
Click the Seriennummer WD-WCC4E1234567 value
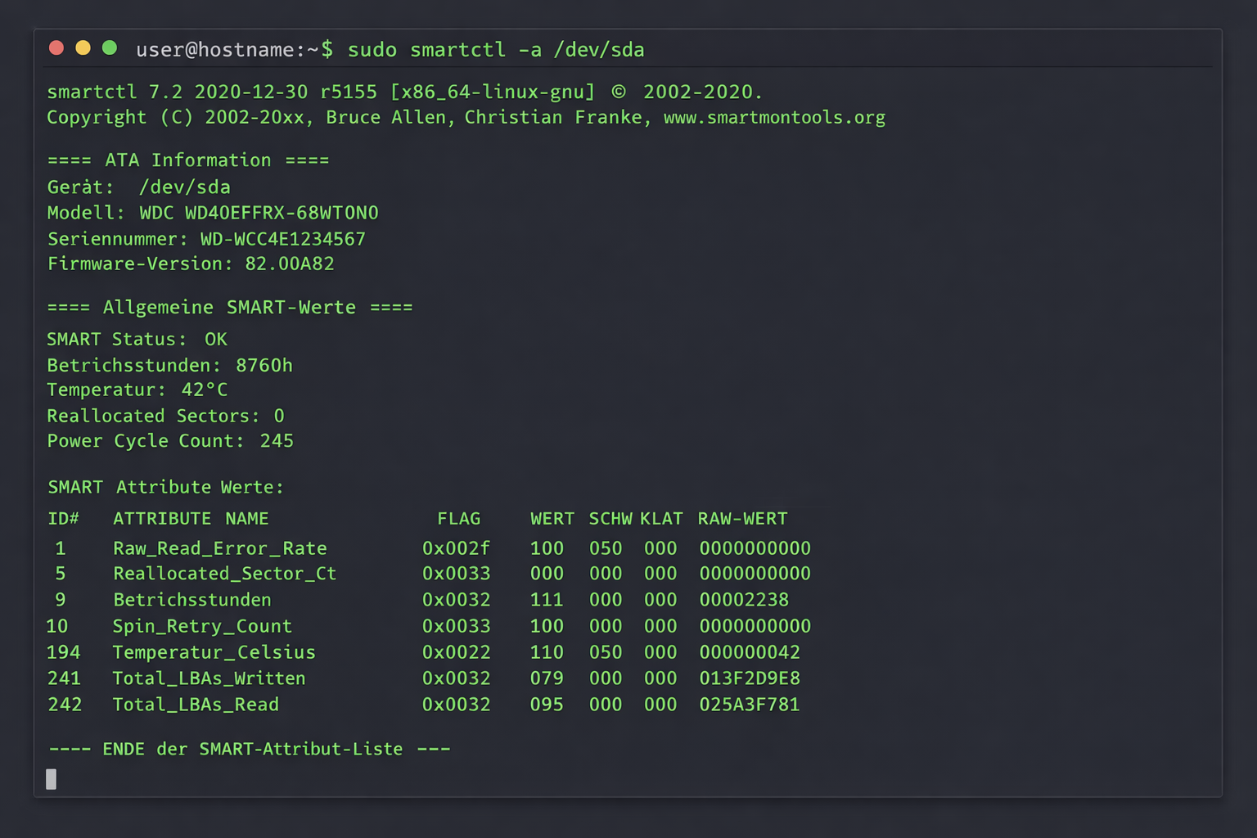[283, 239]
